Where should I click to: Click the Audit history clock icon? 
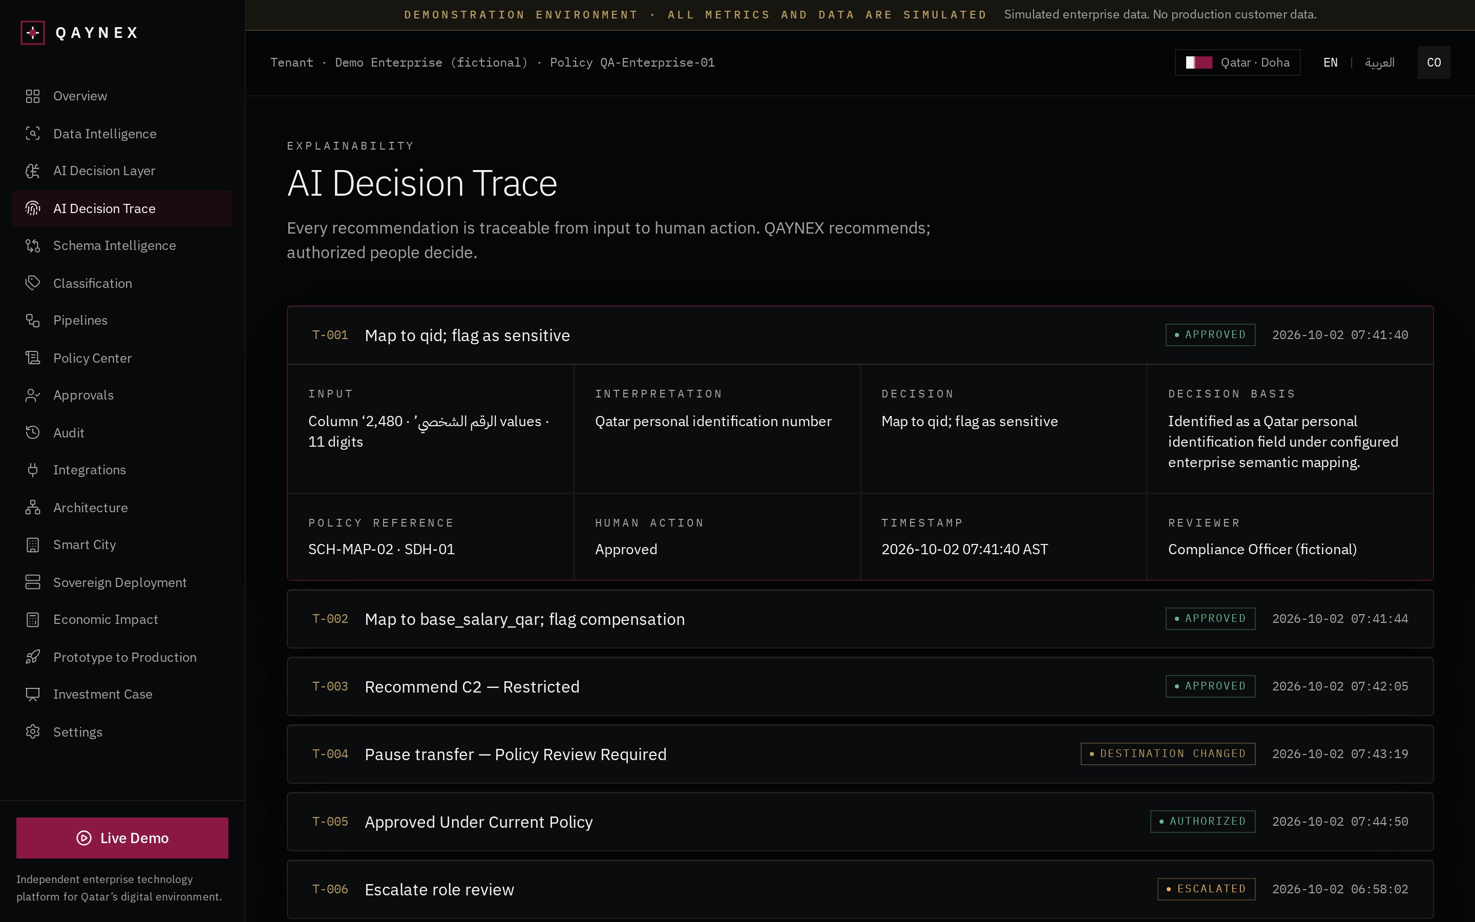click(x=33, y=433)
